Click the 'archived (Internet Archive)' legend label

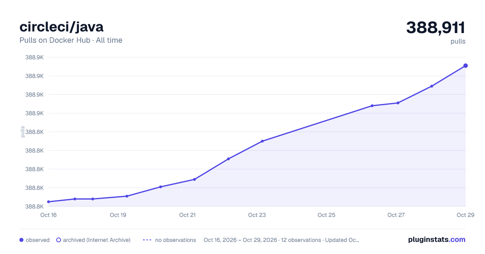tap(97, 240)
